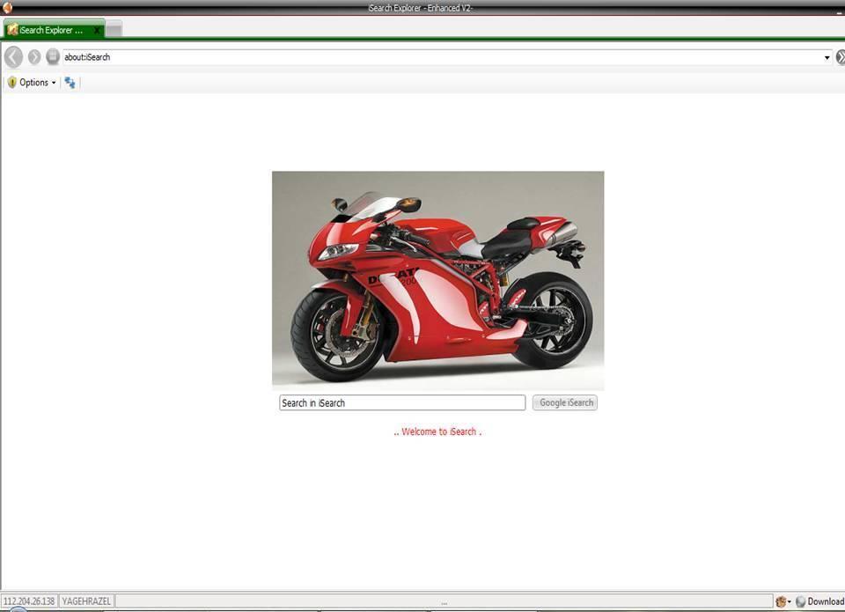Image resolution: width=845 pixels, height=612 pixels.
Task: Open a new blank tab
Action: (x=114, y=30)
